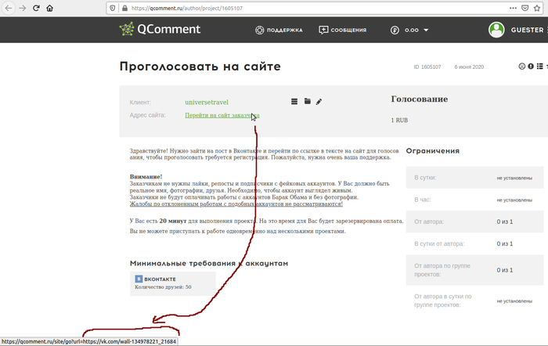Open the Сообщения messages menu item
Image resolution: width=548 pixels, height=346 pixels.
343,30
